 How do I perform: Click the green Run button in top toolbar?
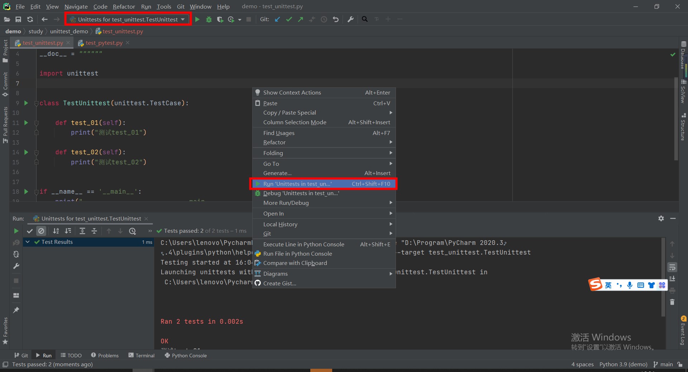(x=197, y=19)
